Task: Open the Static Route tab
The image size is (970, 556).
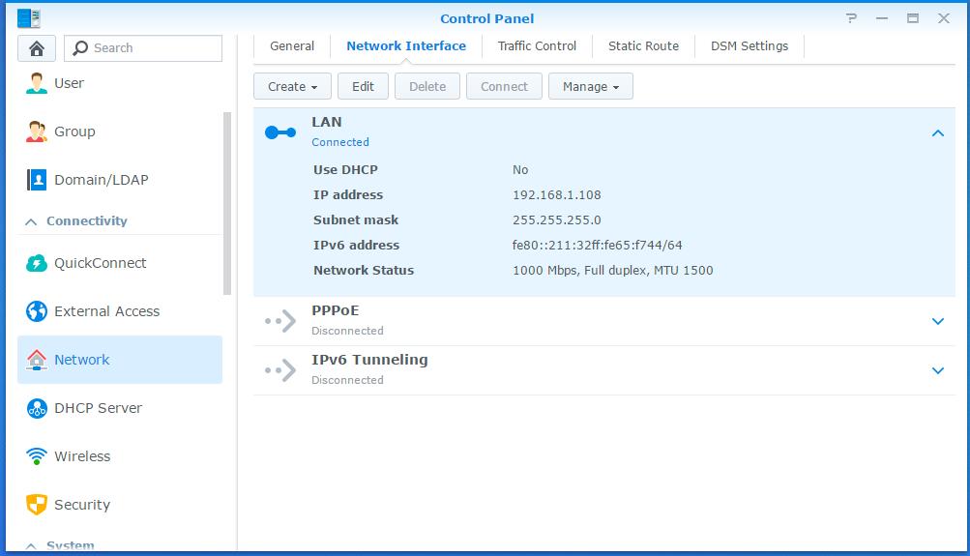Action: [643, 45]
